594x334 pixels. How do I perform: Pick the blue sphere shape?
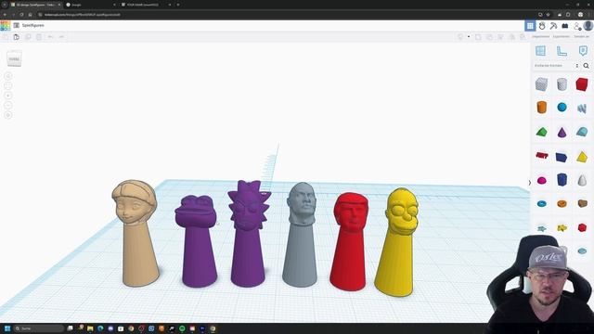[562, 108]
